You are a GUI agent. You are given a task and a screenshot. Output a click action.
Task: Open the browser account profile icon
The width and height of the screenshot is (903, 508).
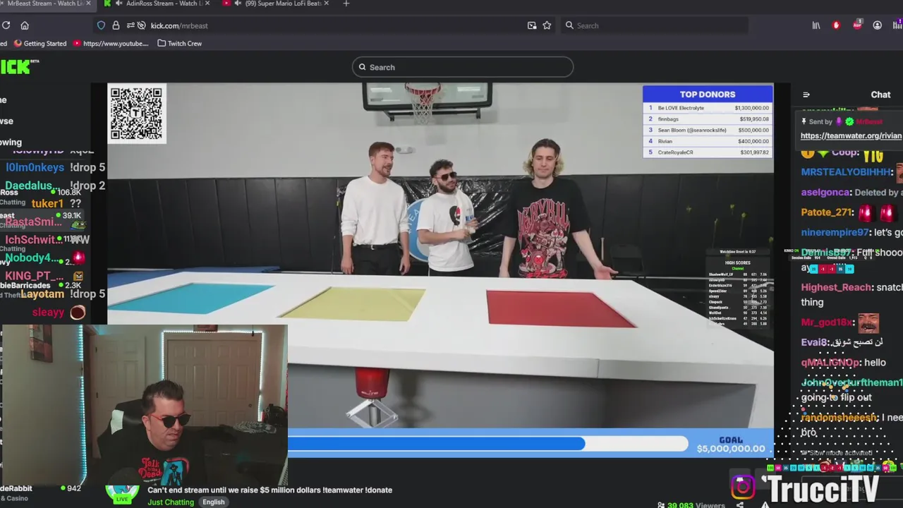pyautogui.click(x=878, y=25)
